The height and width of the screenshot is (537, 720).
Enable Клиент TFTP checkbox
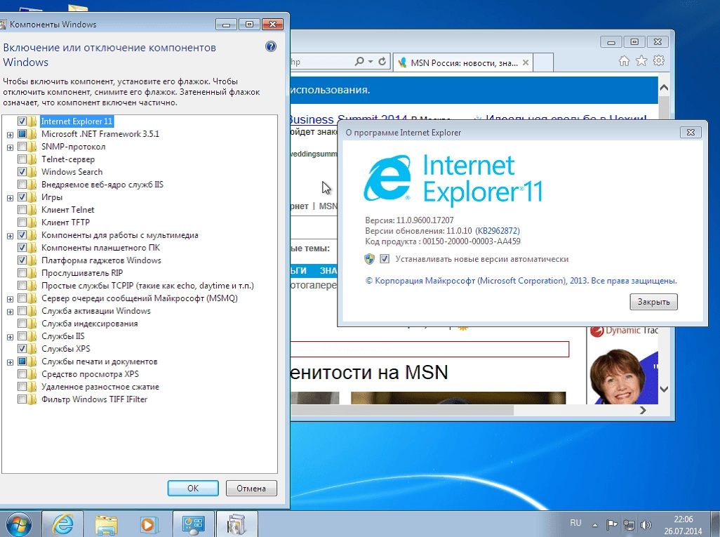click(22, 223)
